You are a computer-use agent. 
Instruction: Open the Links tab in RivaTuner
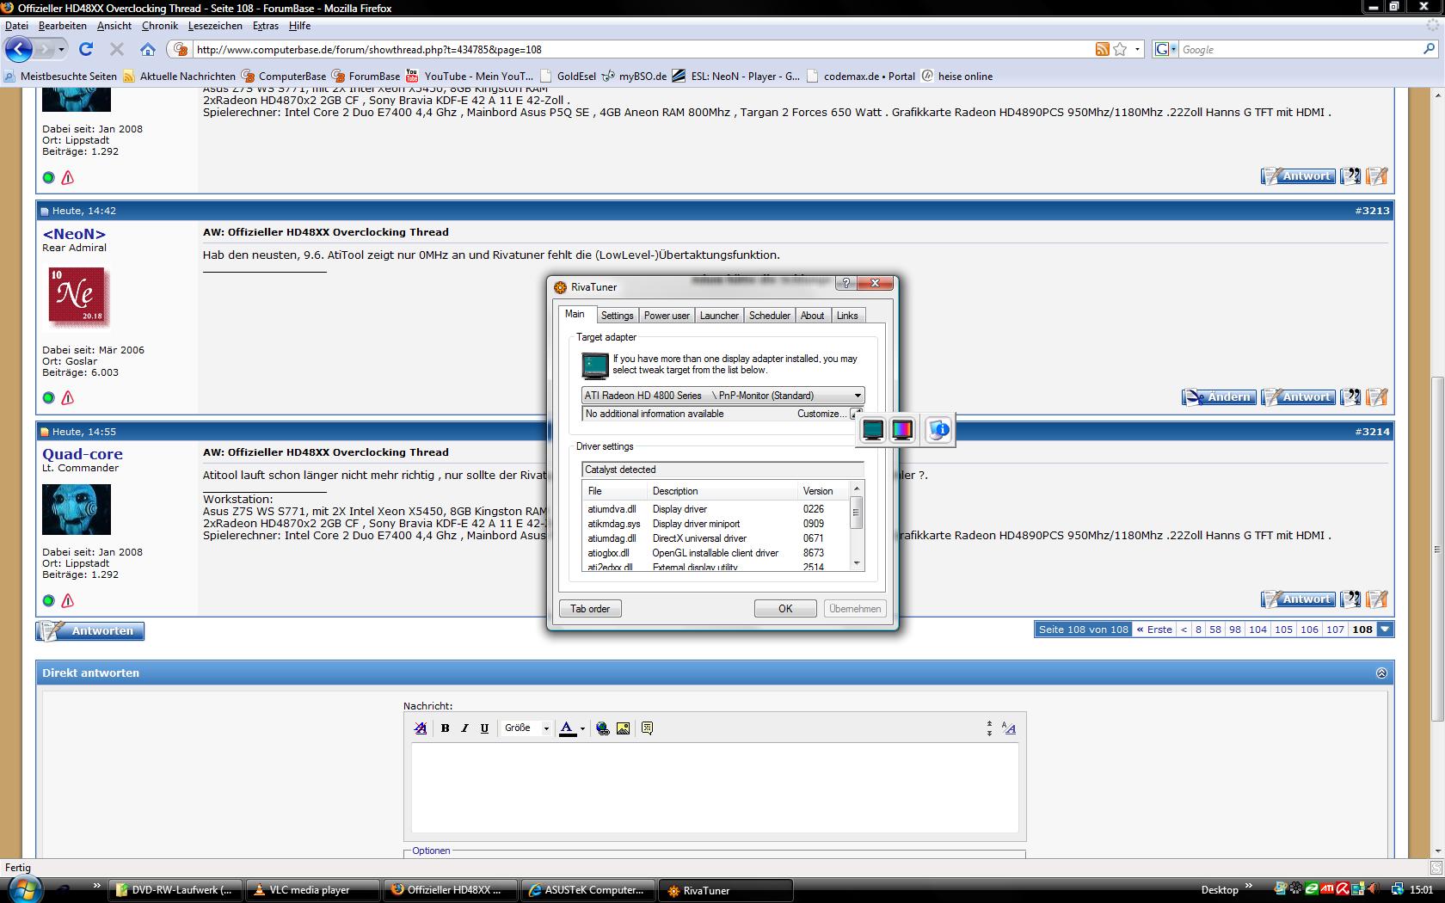tap(847, 316)
